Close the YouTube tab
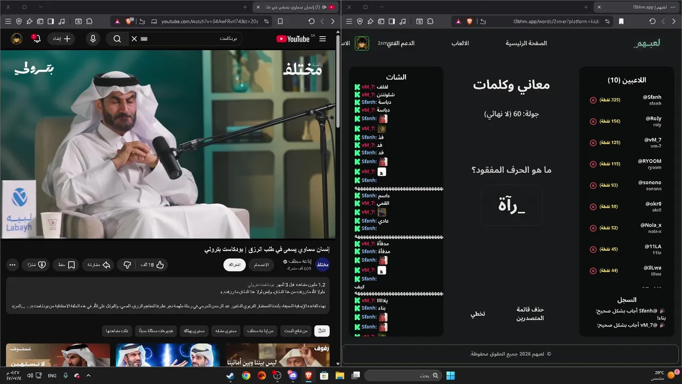The width and height of the screenshot is (682, 384). tap(258, 7)
